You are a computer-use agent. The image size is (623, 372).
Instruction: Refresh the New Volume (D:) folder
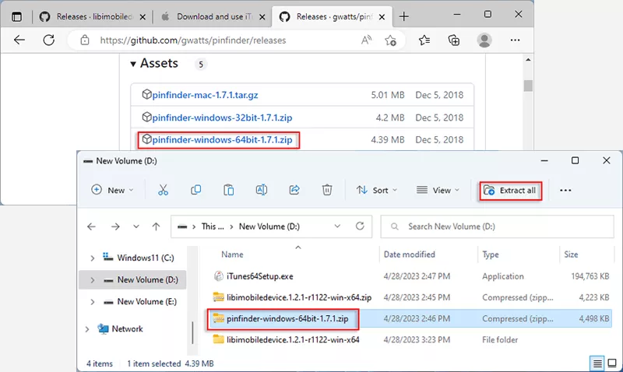360,226
